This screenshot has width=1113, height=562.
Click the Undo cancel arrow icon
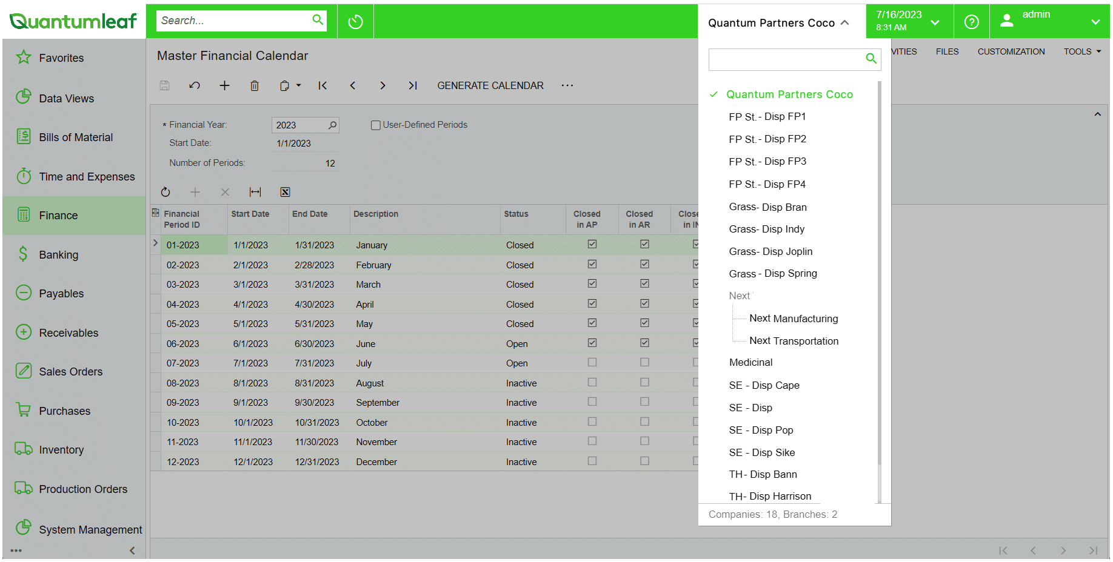coord(195,85)
